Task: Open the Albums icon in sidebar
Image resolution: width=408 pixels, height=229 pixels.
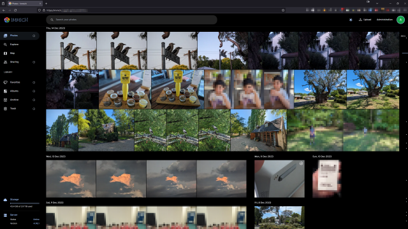Action: pyautogui.click(x=5, y=91)
